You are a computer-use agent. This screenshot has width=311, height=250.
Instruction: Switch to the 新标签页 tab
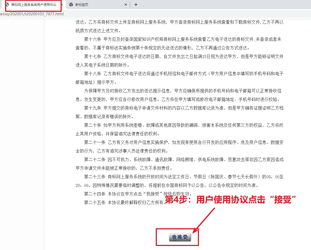(x=82, y=5)
